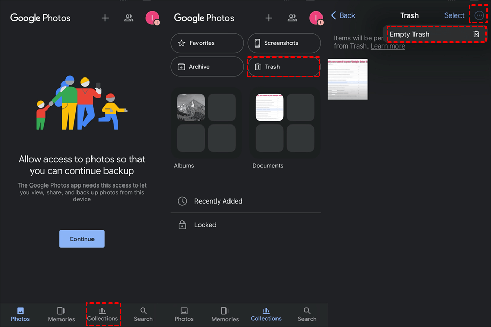The image size is (491, 327).
Task: Switch to Search tab on Collections screen
Action: [307, 315]
